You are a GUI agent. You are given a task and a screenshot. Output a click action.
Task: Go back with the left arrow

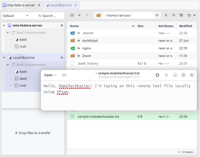[x=79, y=15]
